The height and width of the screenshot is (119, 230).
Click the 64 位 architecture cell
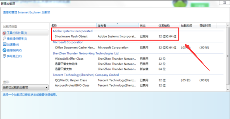162,69
